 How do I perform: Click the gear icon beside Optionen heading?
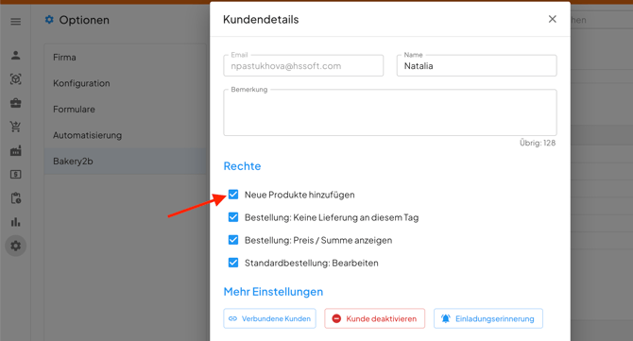[49, 20]
